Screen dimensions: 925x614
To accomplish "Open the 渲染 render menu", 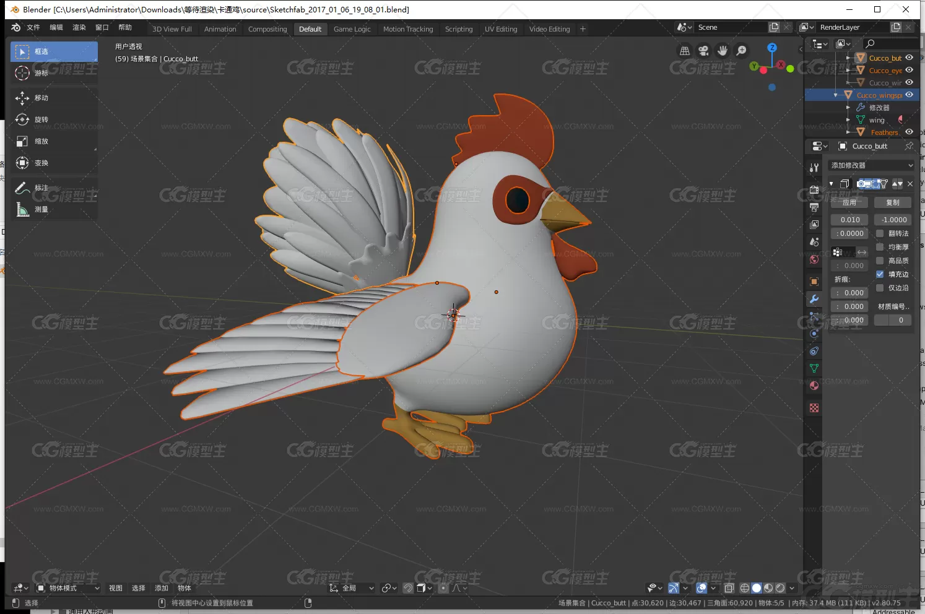I will (x=79, y=27).
